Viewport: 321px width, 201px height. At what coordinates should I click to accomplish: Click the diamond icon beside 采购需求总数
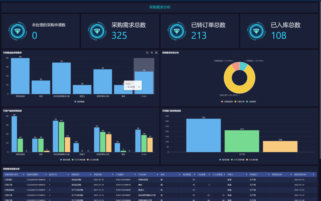[x=97, y=31]
